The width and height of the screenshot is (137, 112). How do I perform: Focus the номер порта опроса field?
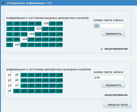click(x=109, y=26)
